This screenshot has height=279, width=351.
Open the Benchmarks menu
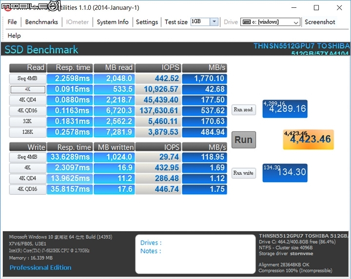(41, 22)
